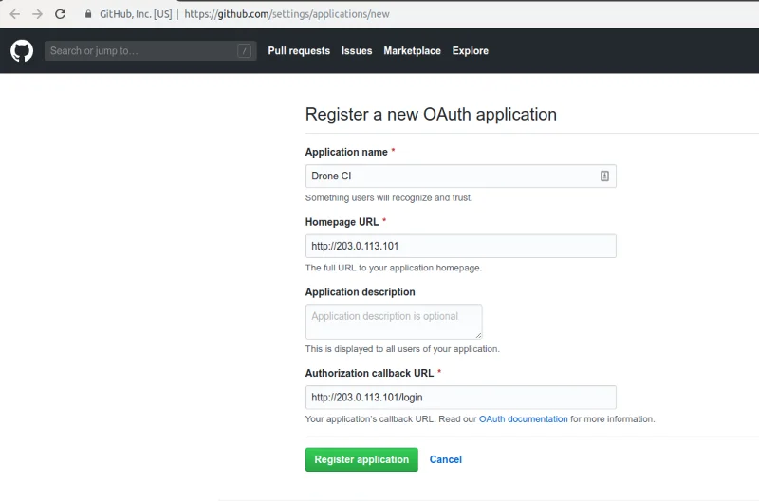Click the 'Register a new OAuth application' heading
This screenshot has height=502, width=759.
coord(431,114)
